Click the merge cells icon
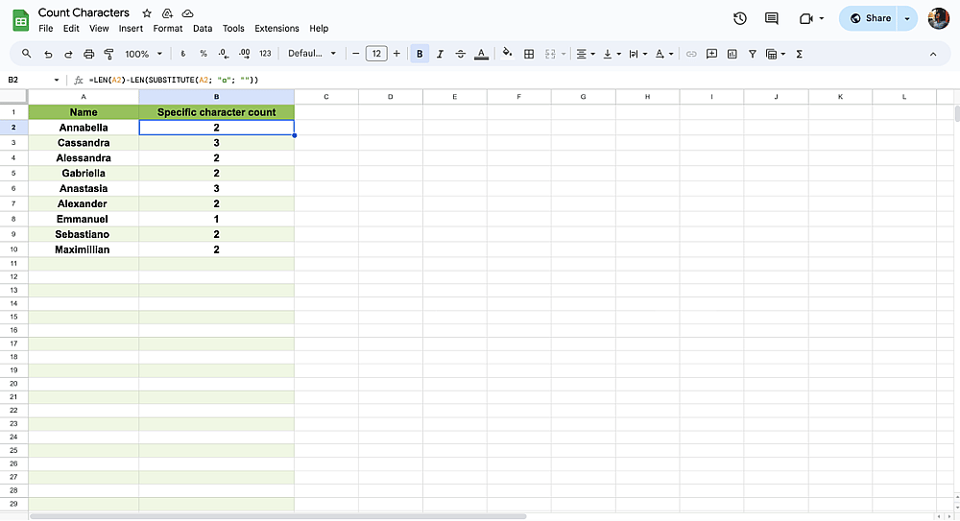This screenshot has width=960, height=521. tap(550, 54)
